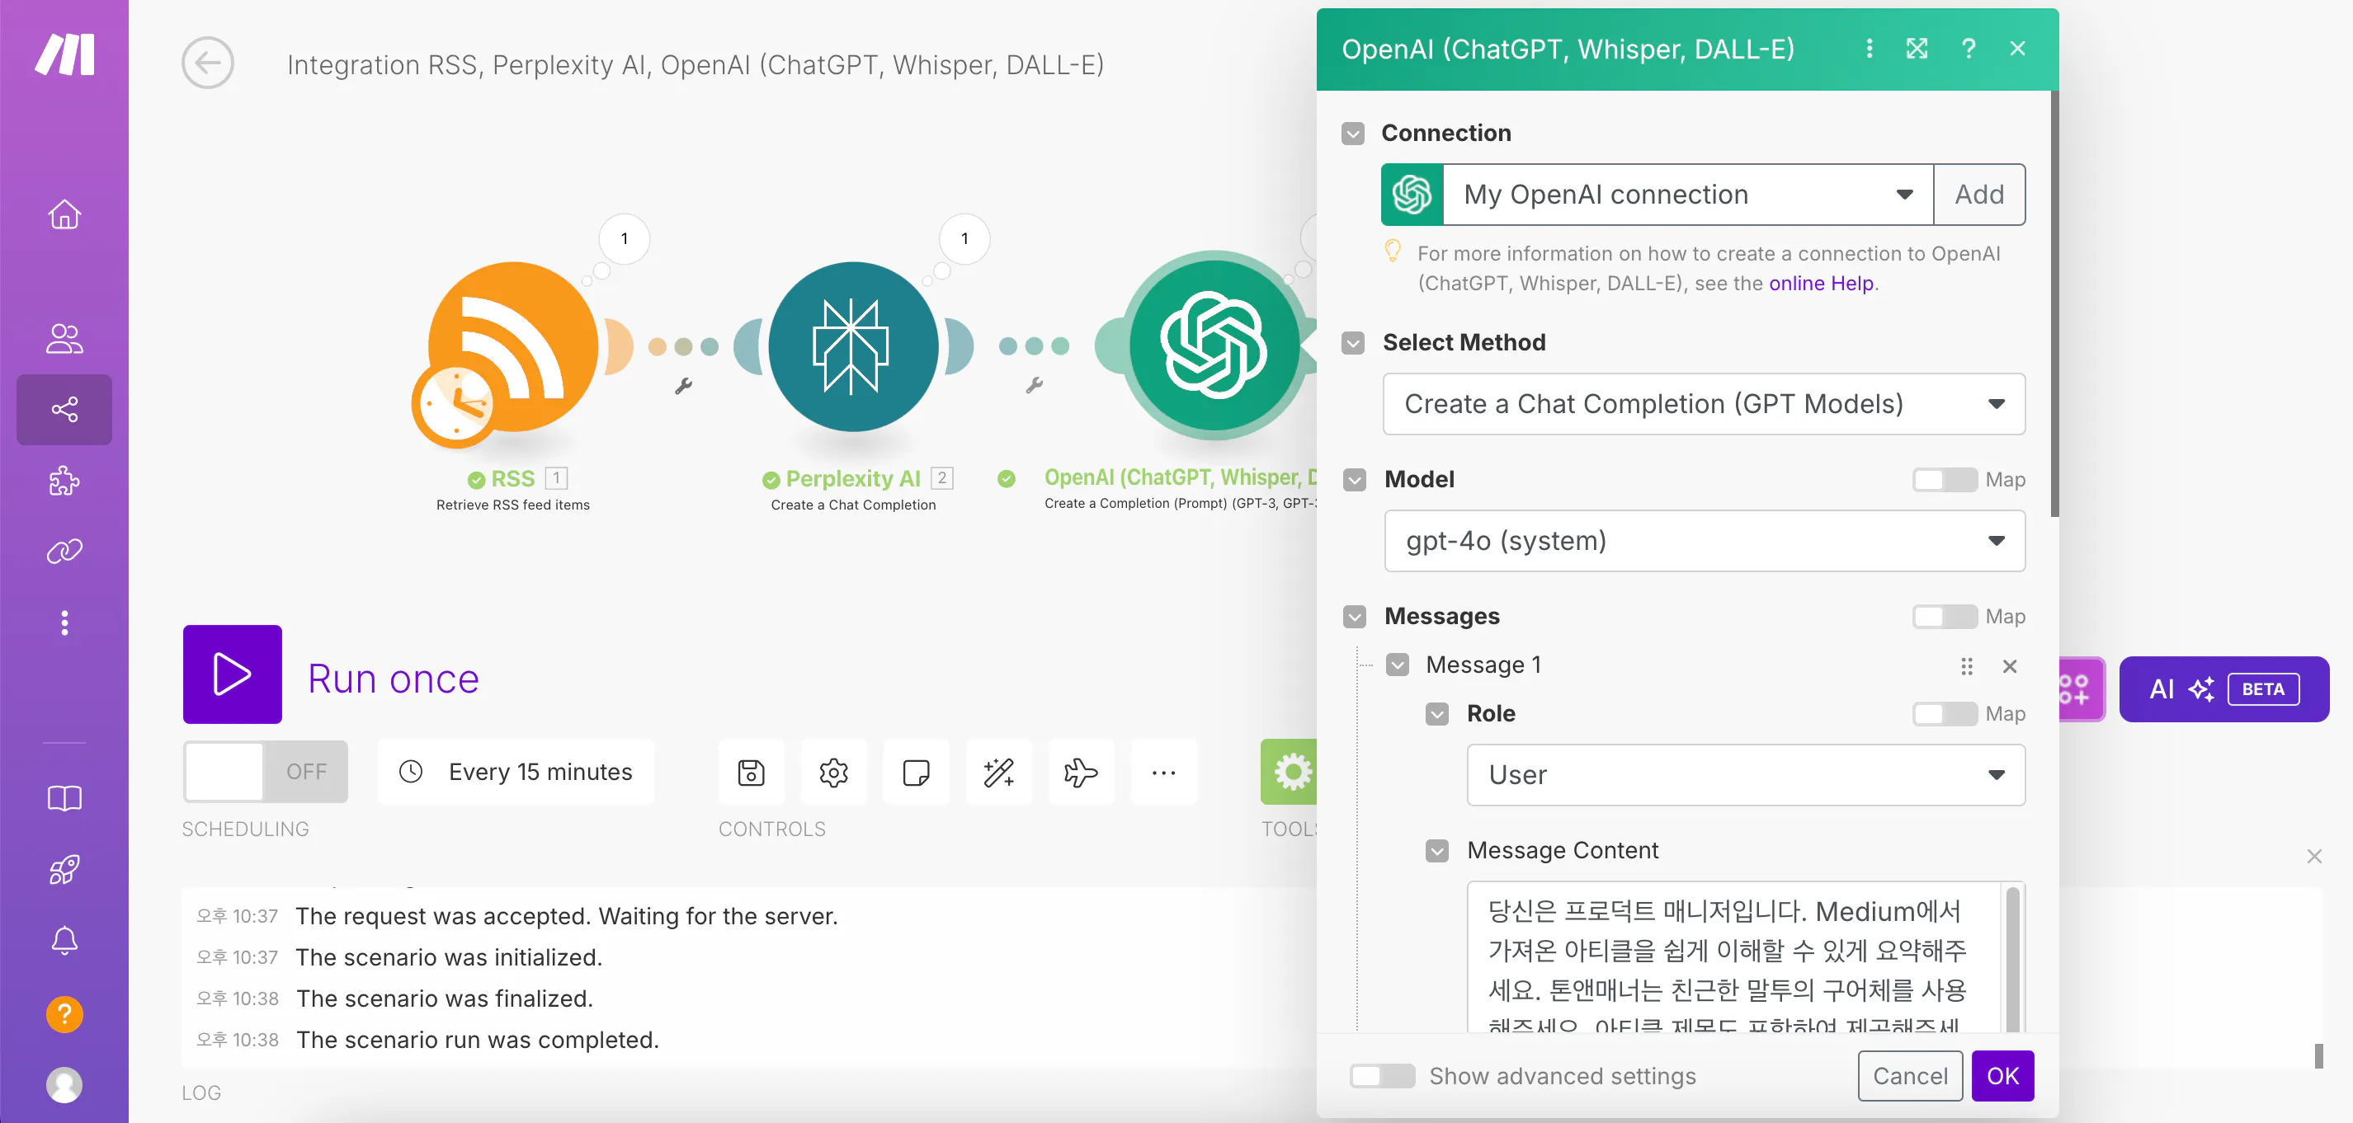Open Resource hub via the book icon
This screenshot has width=2353, height=1123.
coord(64,799)
